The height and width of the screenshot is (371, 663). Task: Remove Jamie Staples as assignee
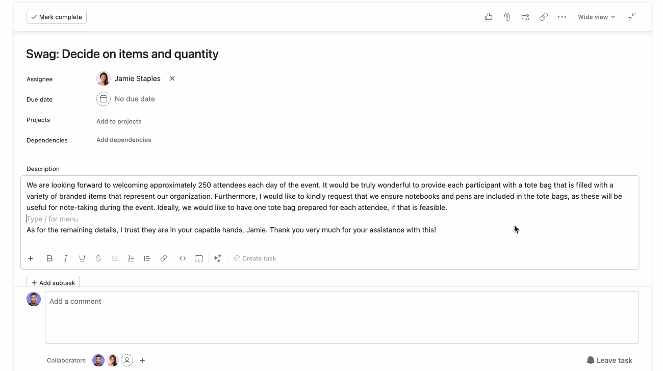click(172, 78)
